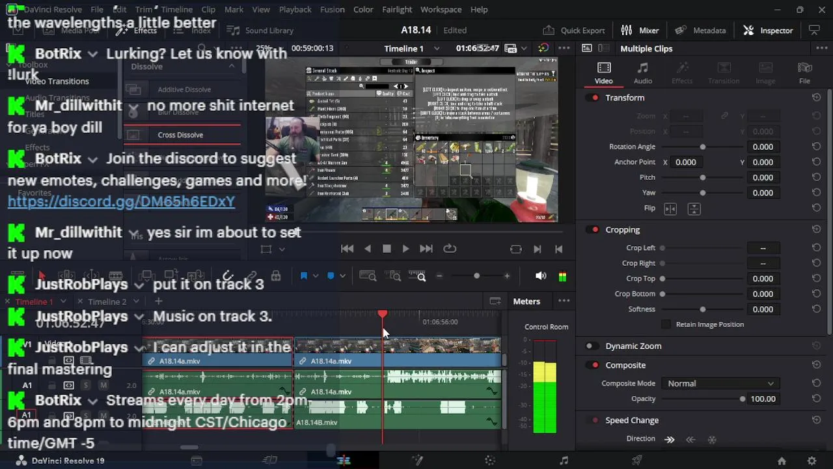Click the Quick Export button
This screenshot has width=833, height=469.
tap(573, 30)
